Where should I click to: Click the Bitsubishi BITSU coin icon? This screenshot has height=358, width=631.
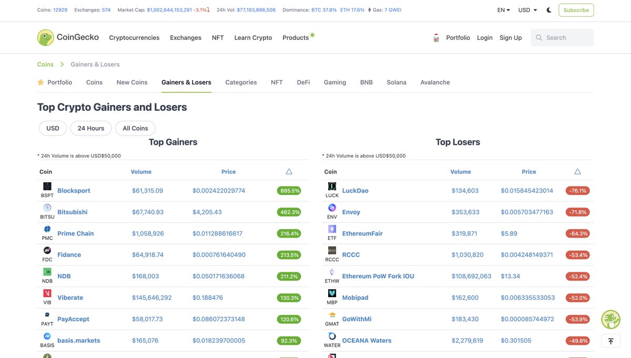pos(47,208)
